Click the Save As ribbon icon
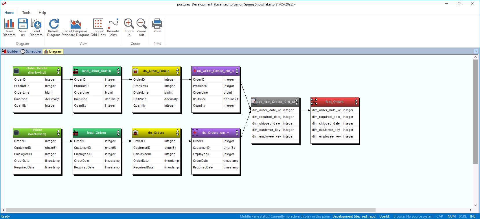 pyautogui.click(x=23, y=27)
